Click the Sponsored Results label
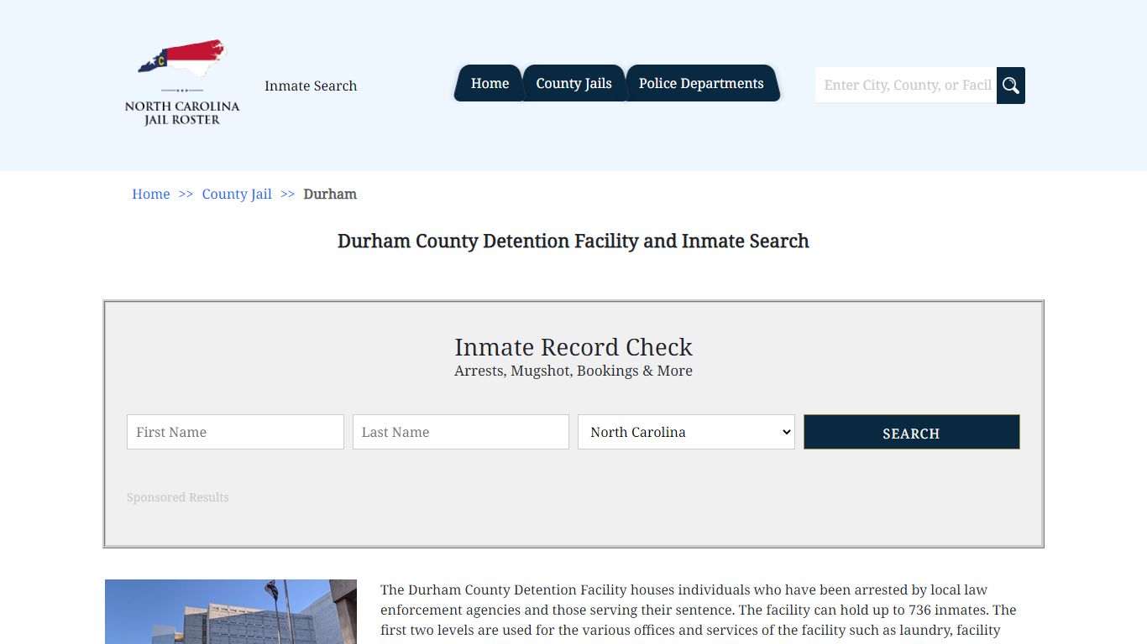Viewport: 1147px width, 644px height. 178,497
